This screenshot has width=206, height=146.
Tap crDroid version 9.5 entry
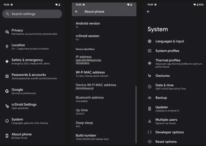tap(104, 38)
